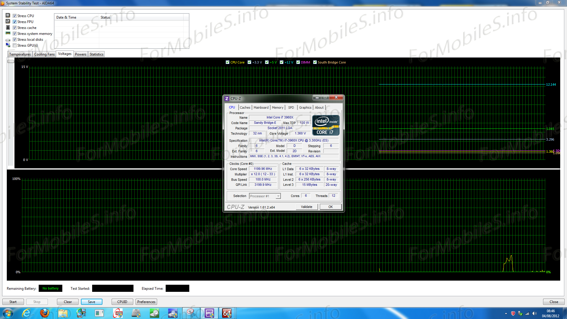Click the AIDA64 taskbar icon
567x319 pixels.
pyautogui.click(x=227, y=313)
